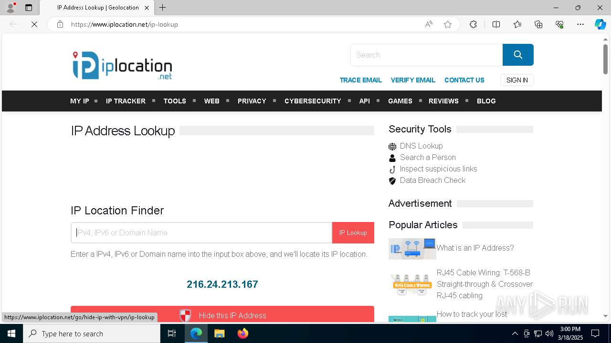Open the MY IP menu

click(x=80, y=101)
